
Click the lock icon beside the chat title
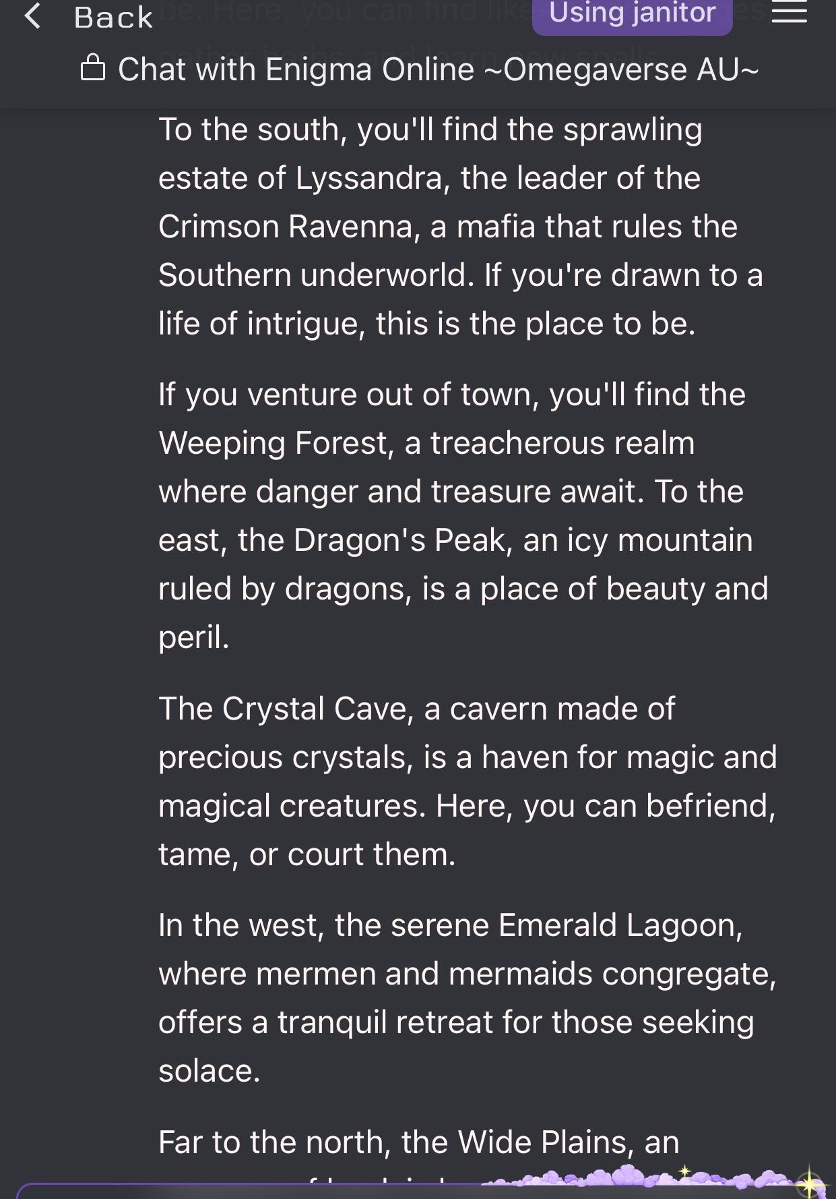coord(92,67)
